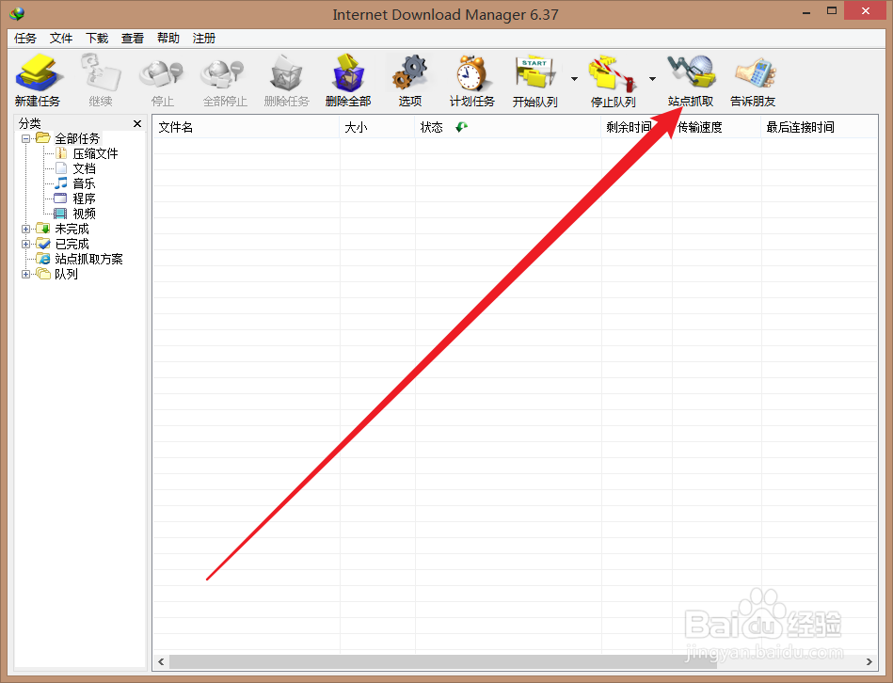The image size is (893, 683).
Task: Select the 文档 category
Action: coord(85,168)
